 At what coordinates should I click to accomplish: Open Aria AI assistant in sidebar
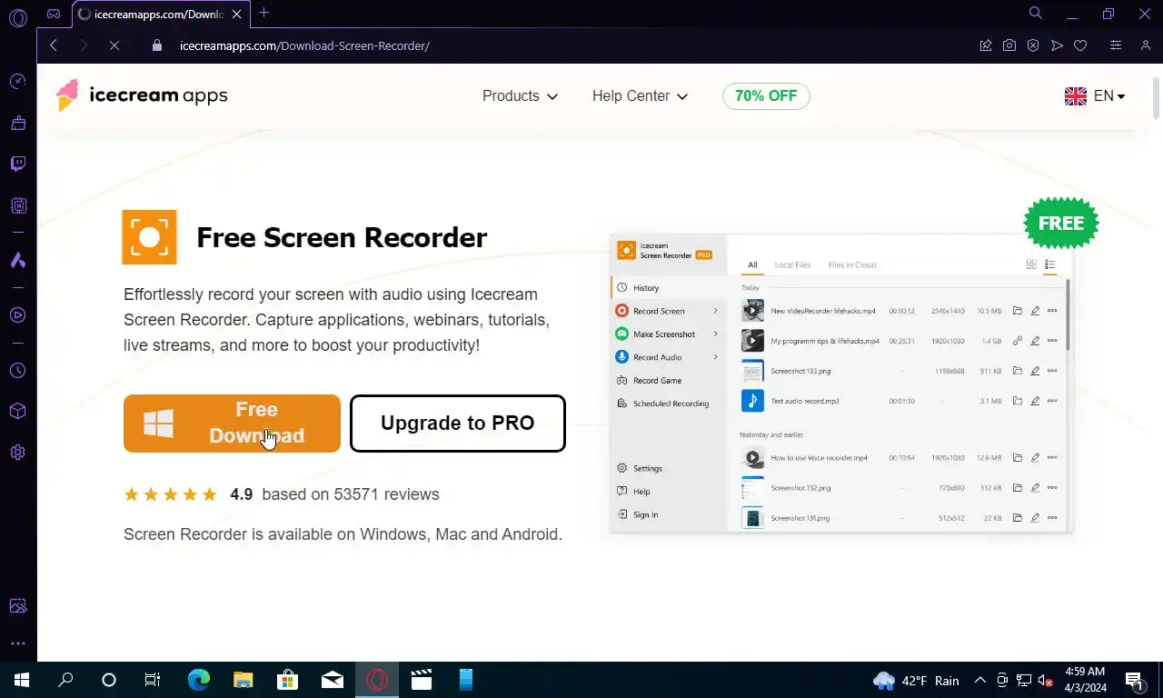[x=18, y=261]
